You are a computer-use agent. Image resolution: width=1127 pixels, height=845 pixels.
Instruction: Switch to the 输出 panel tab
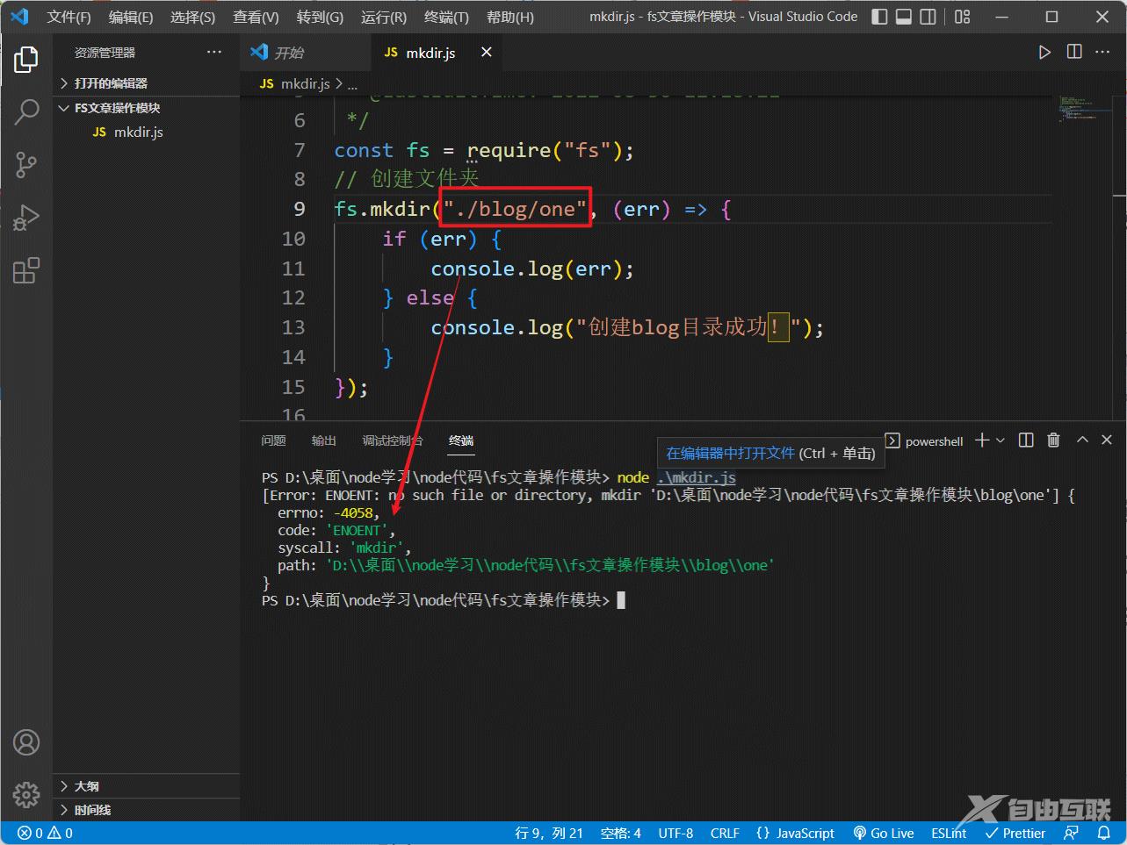click(323, 440)
